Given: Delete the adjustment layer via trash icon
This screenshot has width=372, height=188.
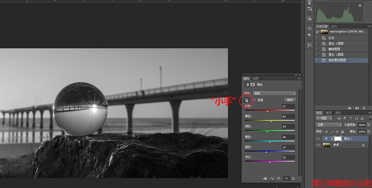Looking at the screenshot, I should (x=293, y=178).
